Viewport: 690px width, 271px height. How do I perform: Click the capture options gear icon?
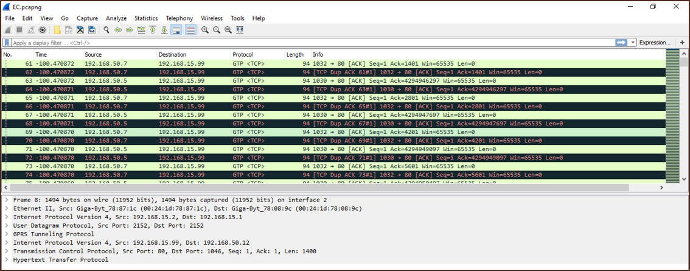(x=43, y=30)
